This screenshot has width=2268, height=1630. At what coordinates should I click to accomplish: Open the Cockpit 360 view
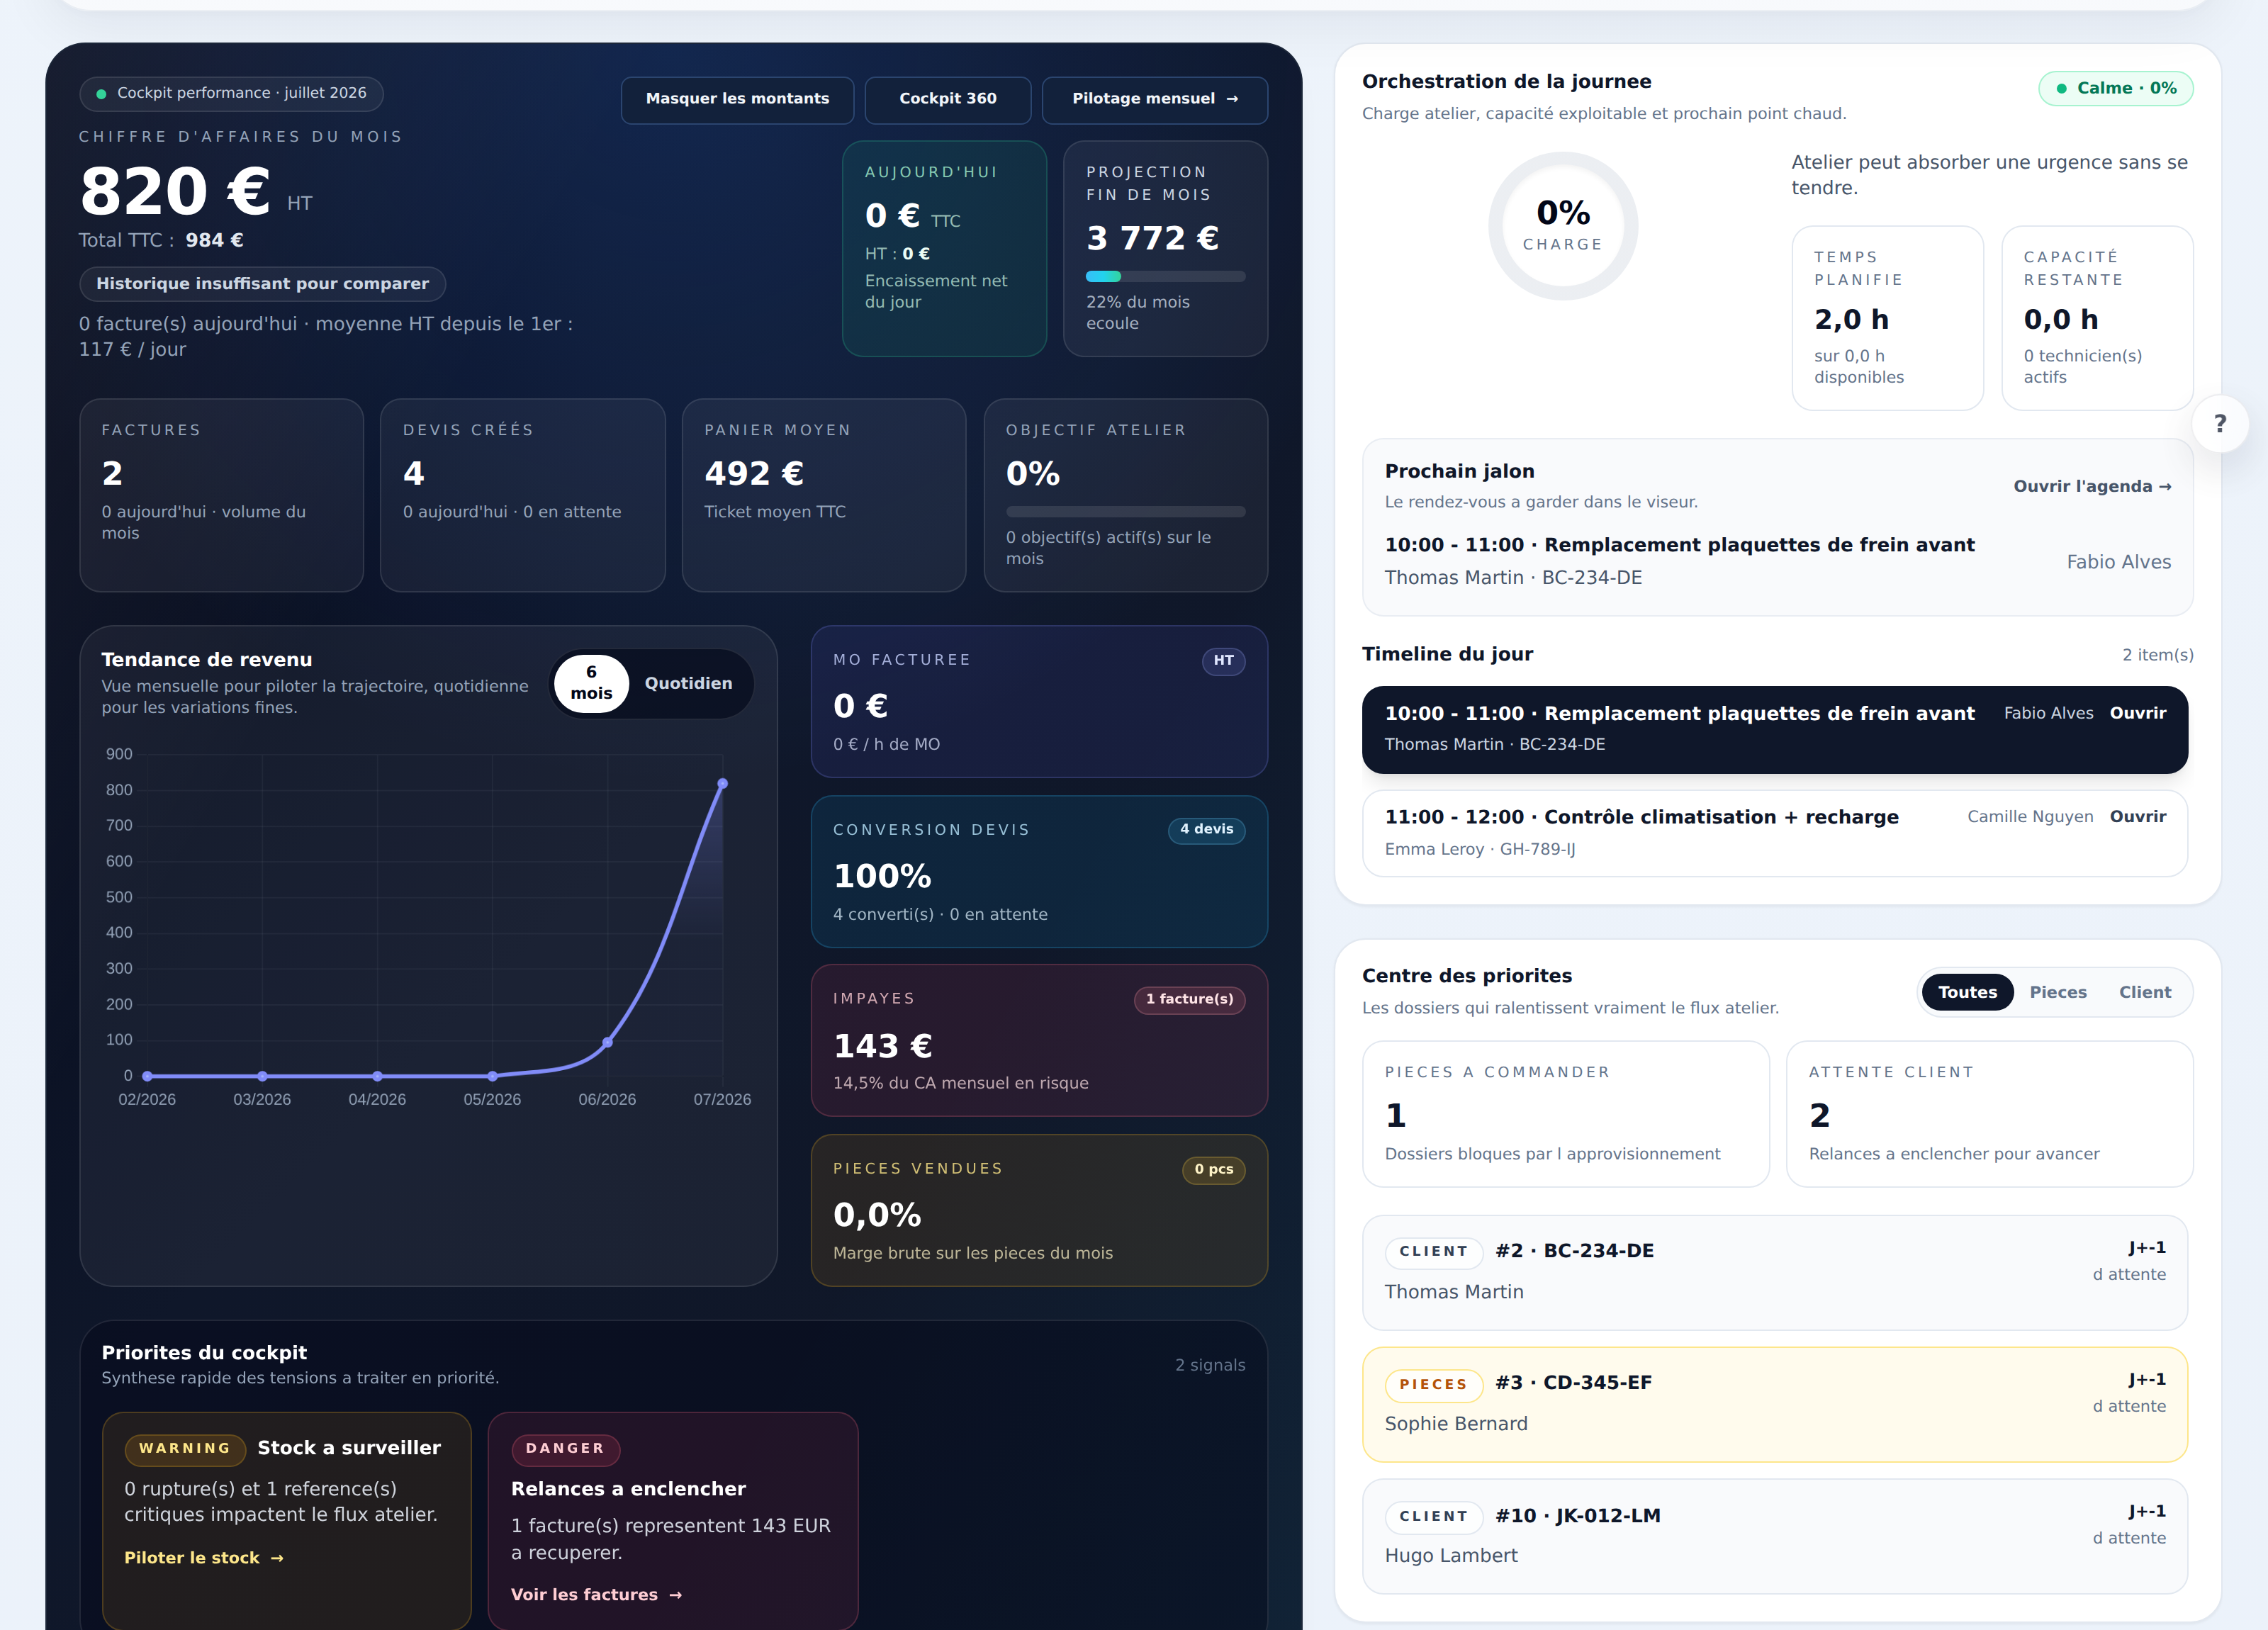tap(947, 99)
